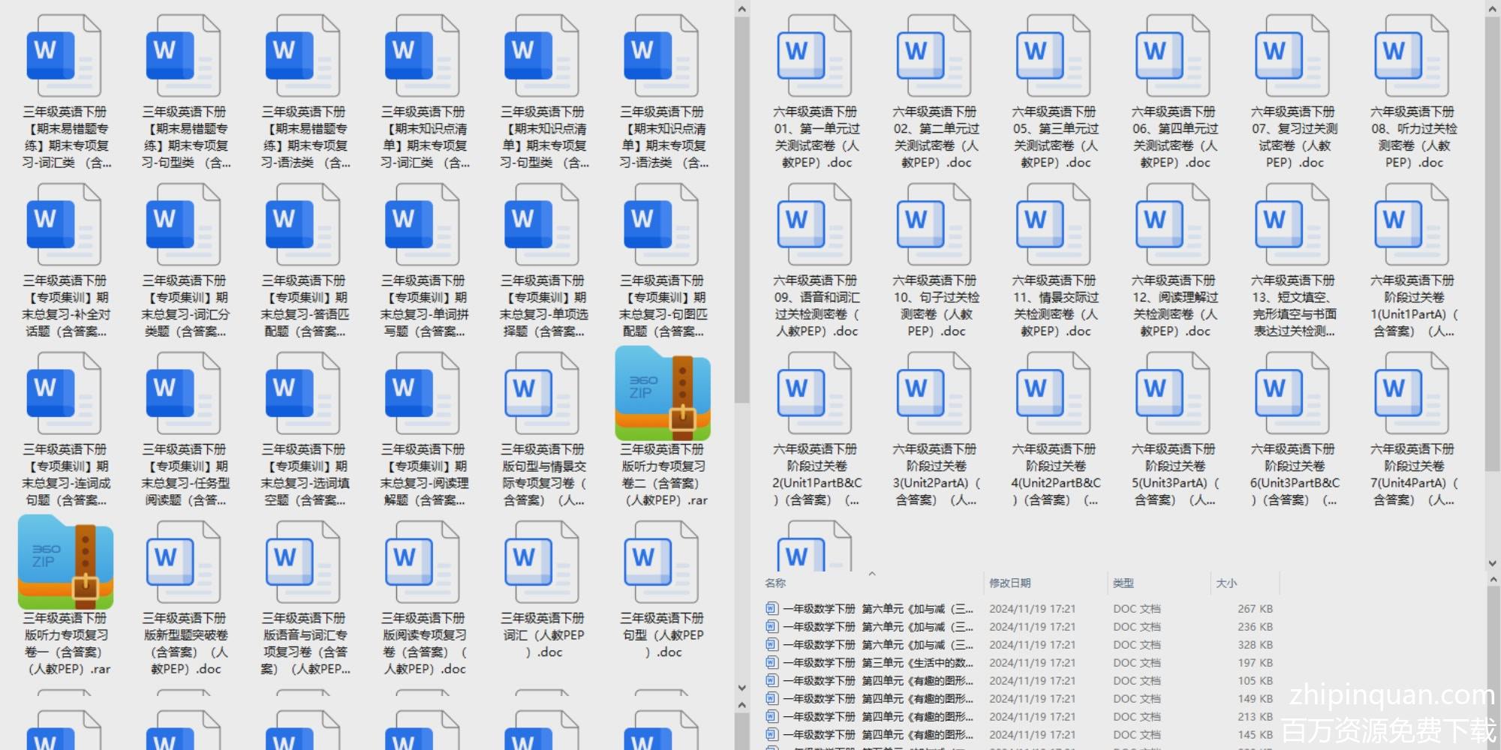Viewport: 1501px width, 750px height.
Task: Select 三年级 期末知识点清单 语法类 file
Action: 661,58
